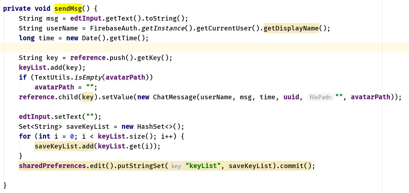Click Set<String> type declaration
Screen dimensions: 409x193
[x=40, y=126]
